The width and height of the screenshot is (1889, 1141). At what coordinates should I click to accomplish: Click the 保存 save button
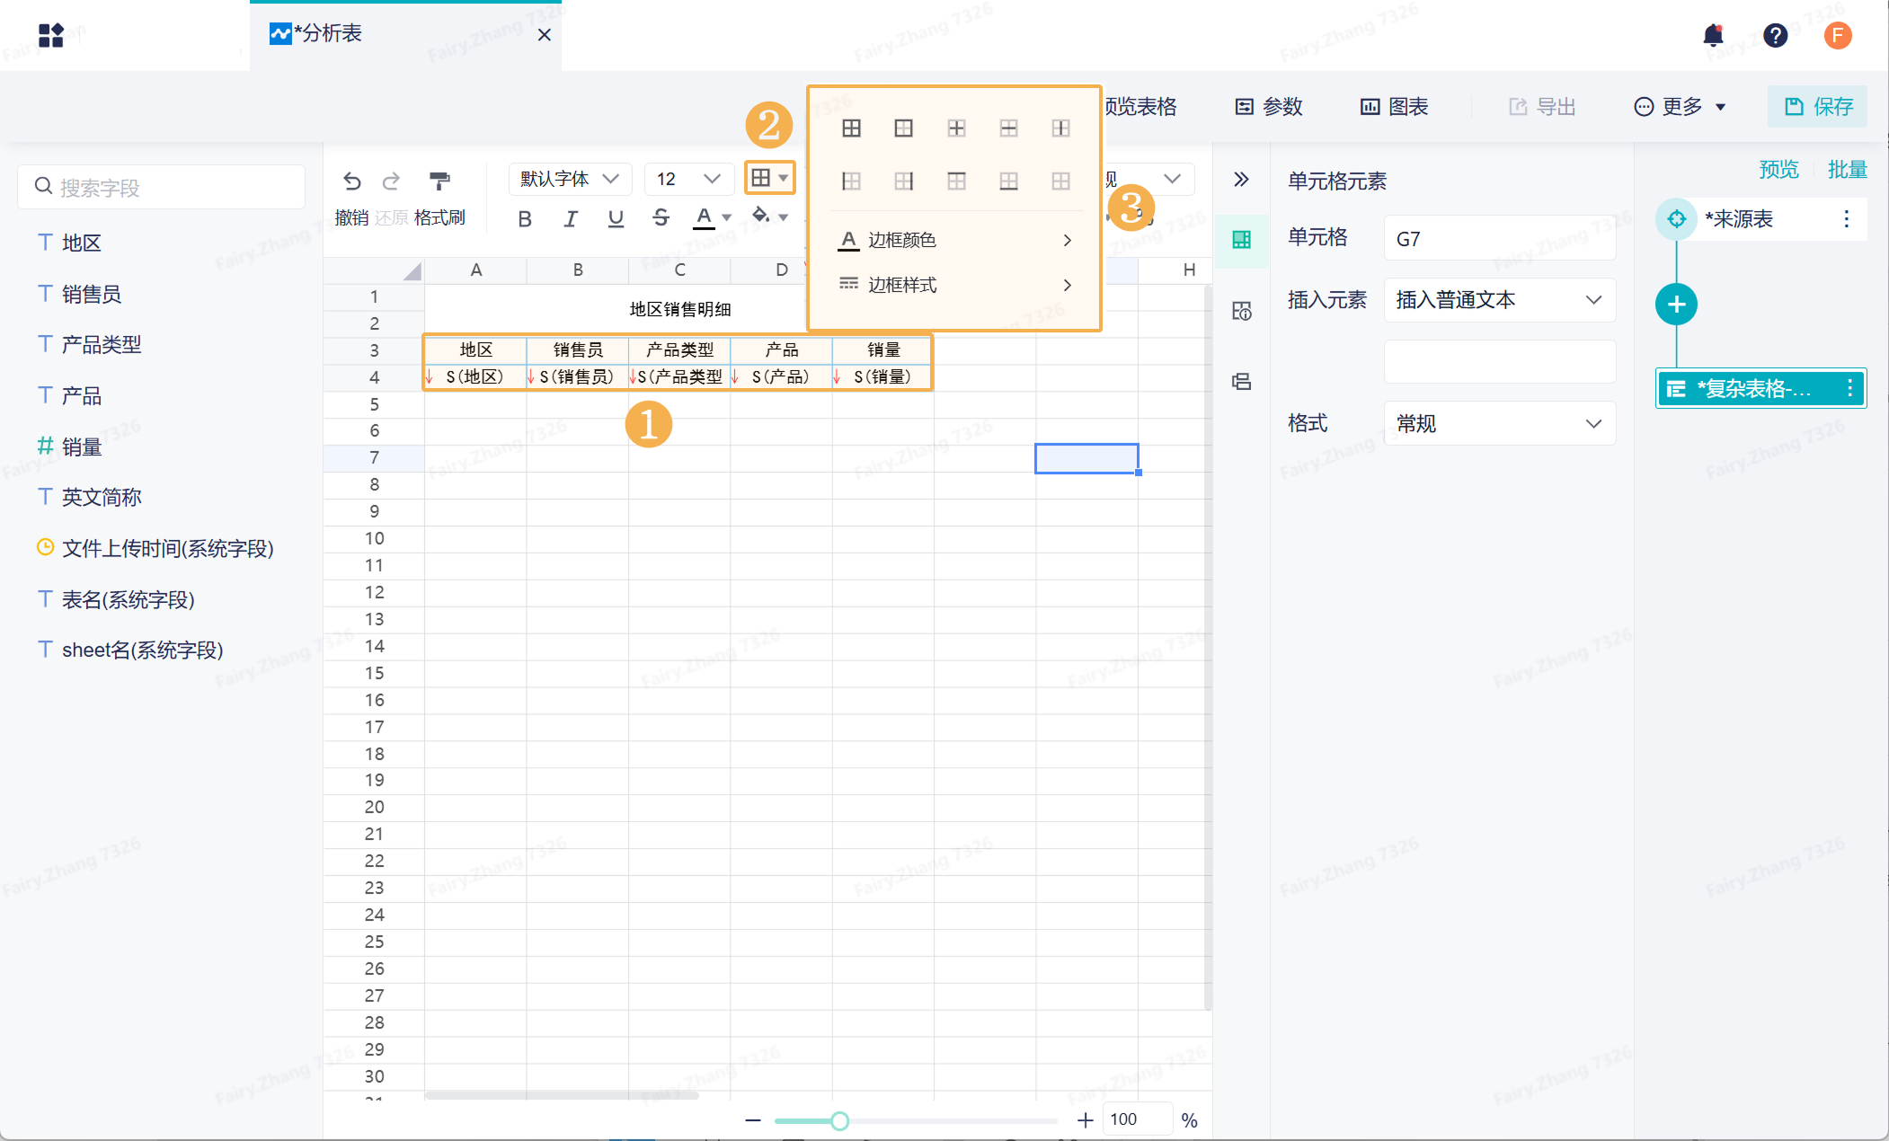tap(1818, 107)
